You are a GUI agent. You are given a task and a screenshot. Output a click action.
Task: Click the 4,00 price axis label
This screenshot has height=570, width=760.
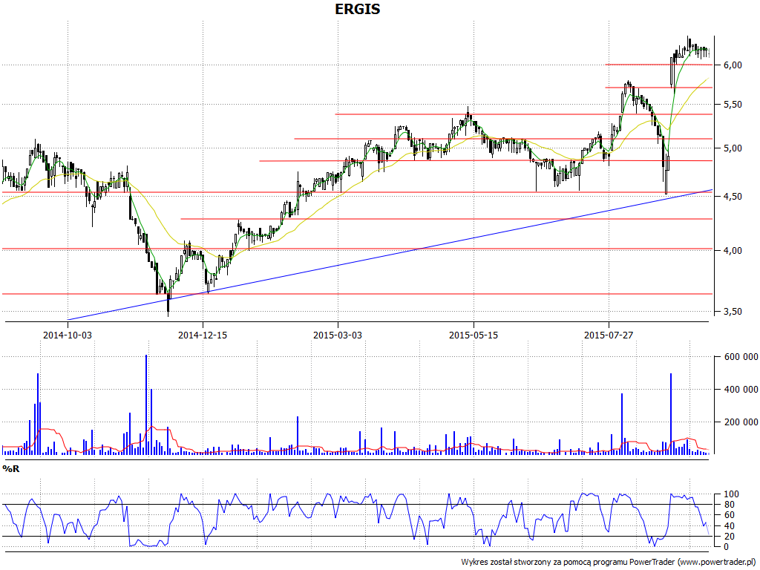[733, 251]
